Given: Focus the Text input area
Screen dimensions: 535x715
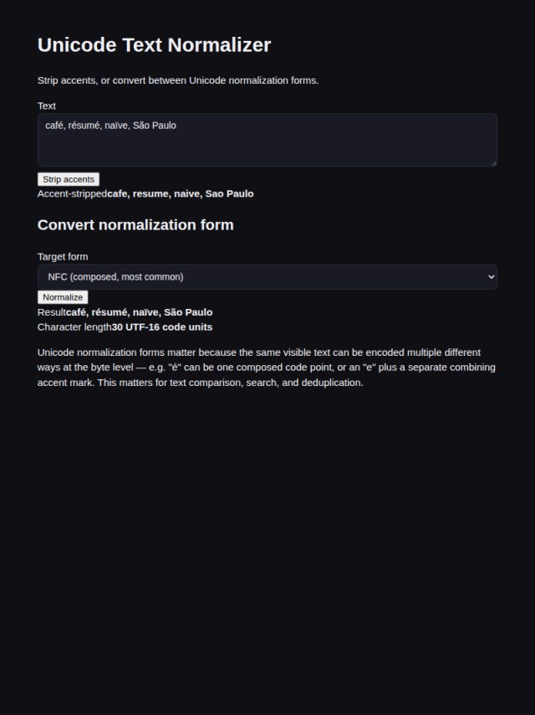Looking at the screenshot, I should [x=267, y=140].
